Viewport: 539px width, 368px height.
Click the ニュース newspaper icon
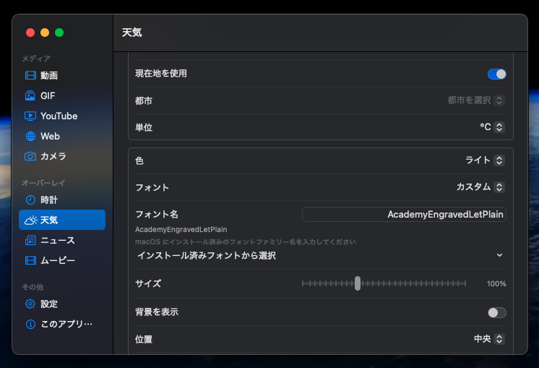[30, 240]
